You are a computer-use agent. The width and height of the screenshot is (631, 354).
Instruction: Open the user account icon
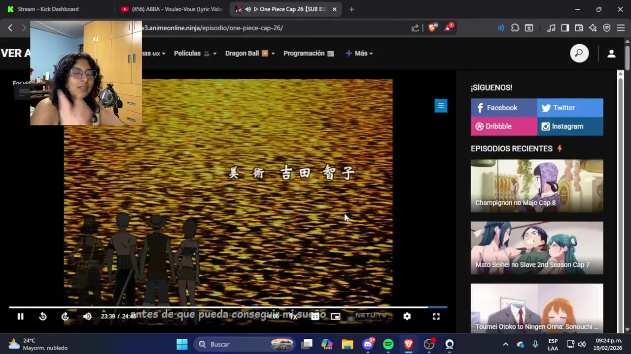point(611,54)
